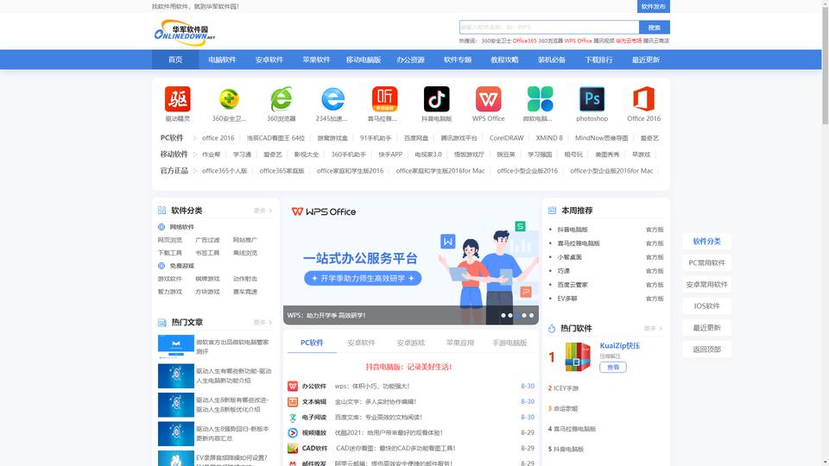This screenshot has height=466, width=829.
Task: Open the 2345加速浏览器 icon
Action: pos(332,98)
